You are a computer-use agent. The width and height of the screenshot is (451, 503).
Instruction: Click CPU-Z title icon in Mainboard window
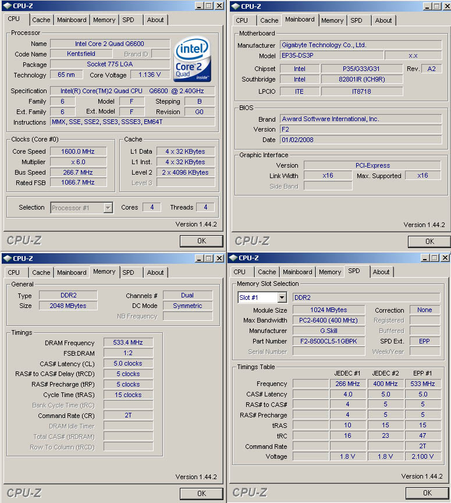point(235,6)
